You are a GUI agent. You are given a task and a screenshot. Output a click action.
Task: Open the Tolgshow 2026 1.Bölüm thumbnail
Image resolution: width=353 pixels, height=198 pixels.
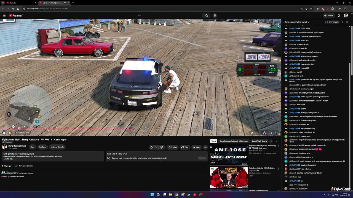click(229, 177)
